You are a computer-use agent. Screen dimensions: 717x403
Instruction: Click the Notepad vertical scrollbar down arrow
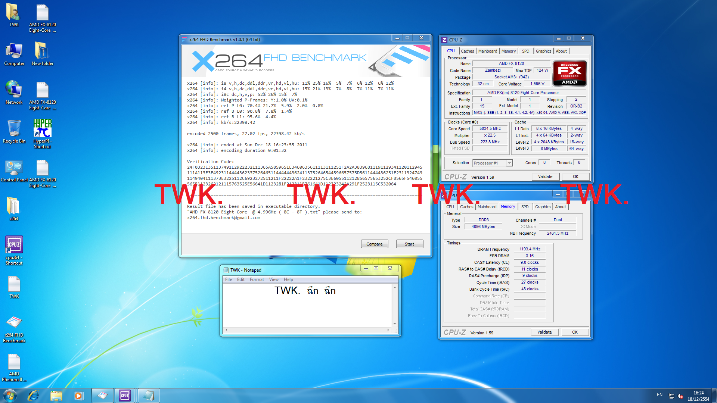coord(395,324)
